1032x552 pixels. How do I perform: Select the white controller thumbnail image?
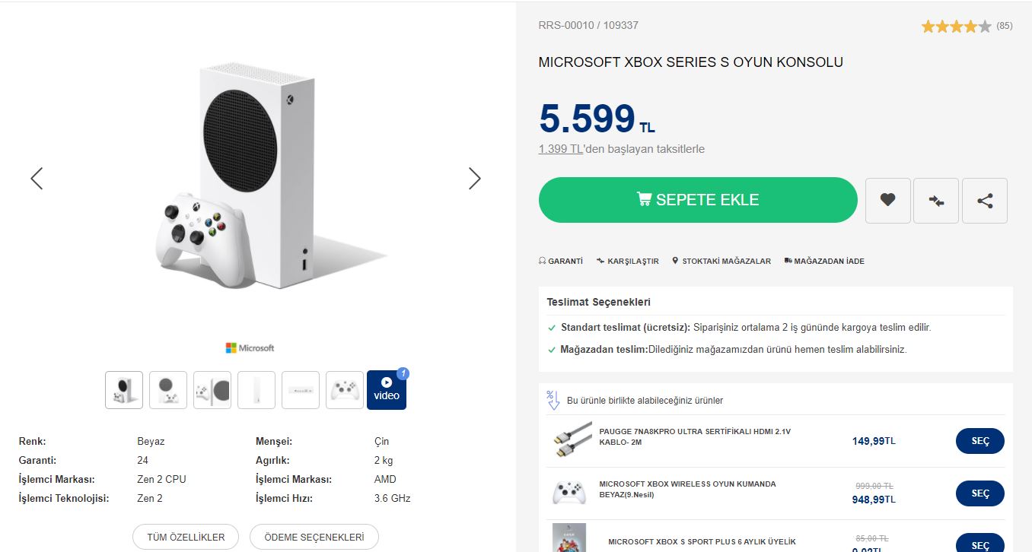[x=345, y=389]
